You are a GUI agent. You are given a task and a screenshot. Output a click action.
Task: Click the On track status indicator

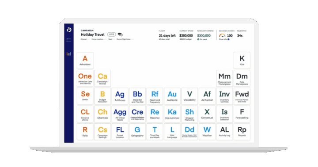202,39
